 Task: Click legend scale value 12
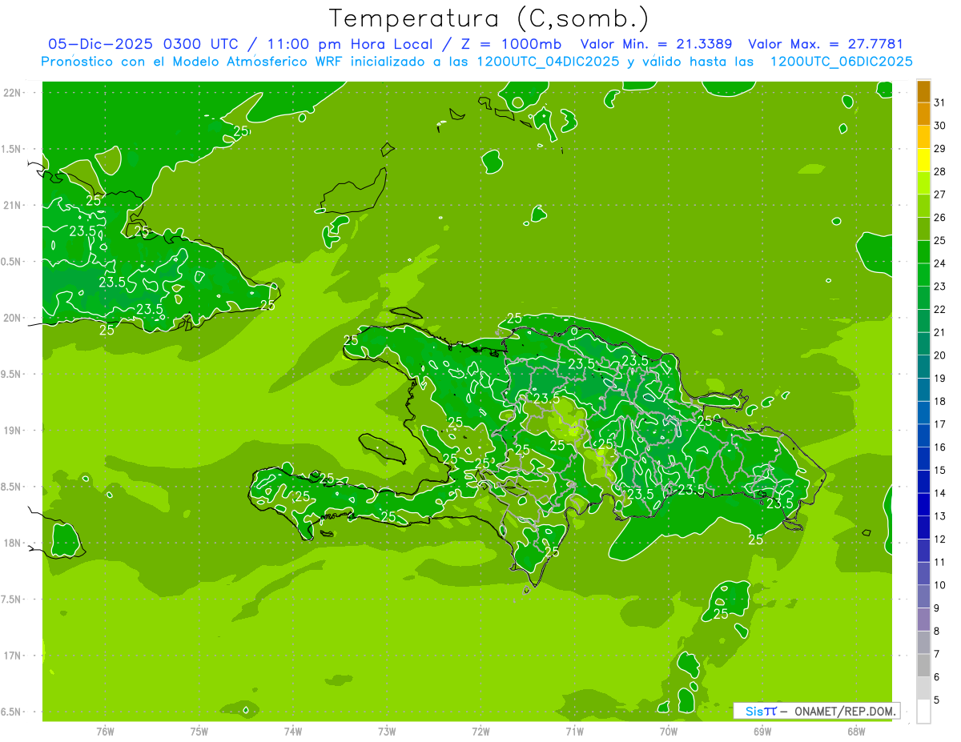pyautogui.click(x=939, y=539)
